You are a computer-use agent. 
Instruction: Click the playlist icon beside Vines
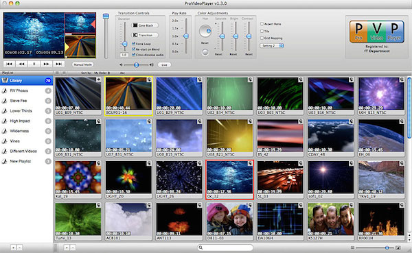pyautogui.click(x=5, y=141)
